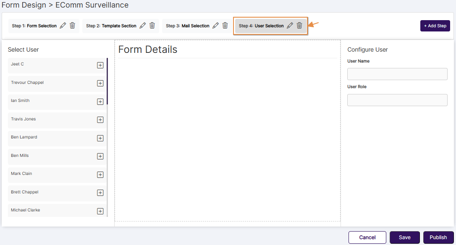The width and height of the screenshot is (456, 245).
Task: Cancel the form design changes
Action: point(367,237)
